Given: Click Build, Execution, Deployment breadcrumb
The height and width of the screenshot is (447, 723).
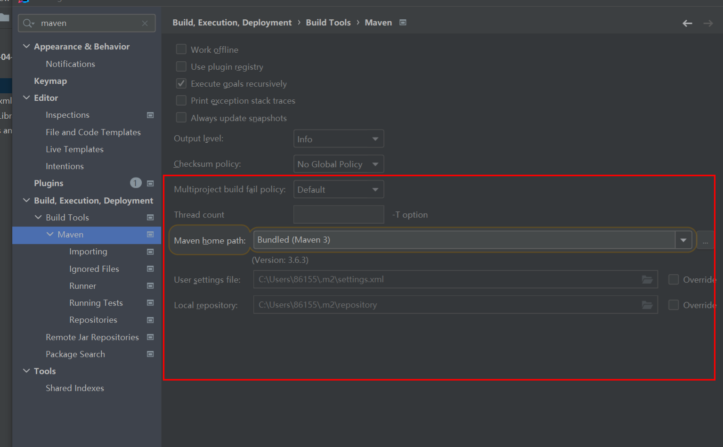Looking at the screenshot, I should click(232, 23).
